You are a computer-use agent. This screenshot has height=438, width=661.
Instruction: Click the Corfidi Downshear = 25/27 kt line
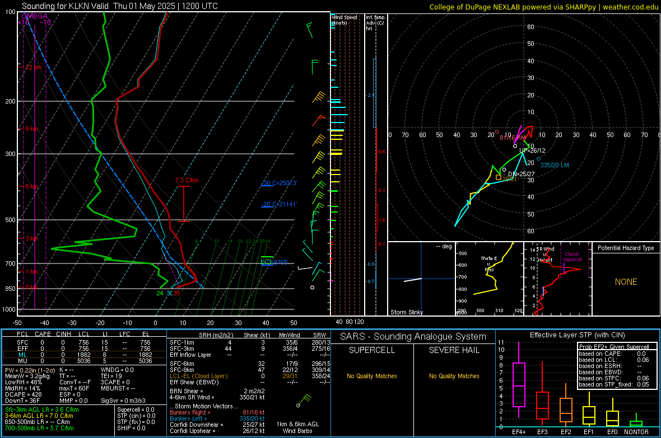coord(217,425)
